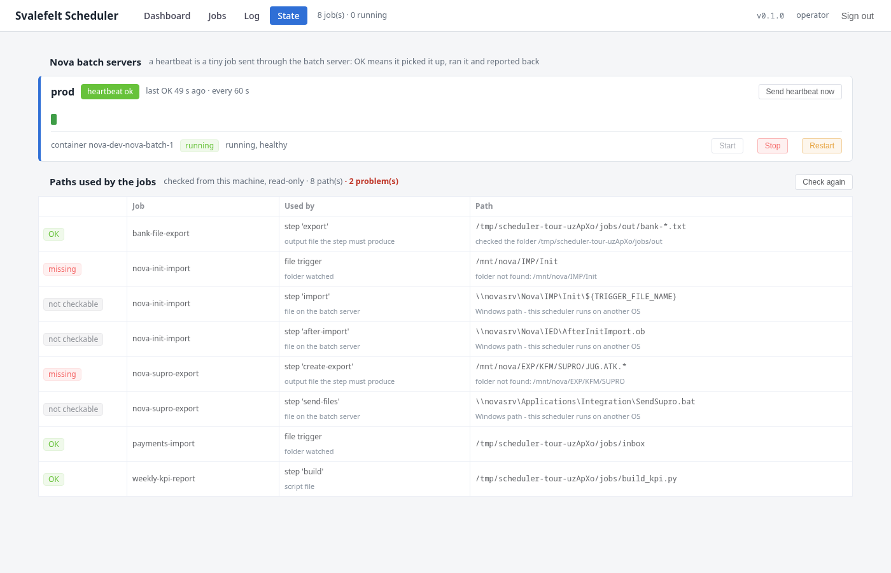891x573 pixels.
Task: Click the operator user label
Action: point(812,15)
